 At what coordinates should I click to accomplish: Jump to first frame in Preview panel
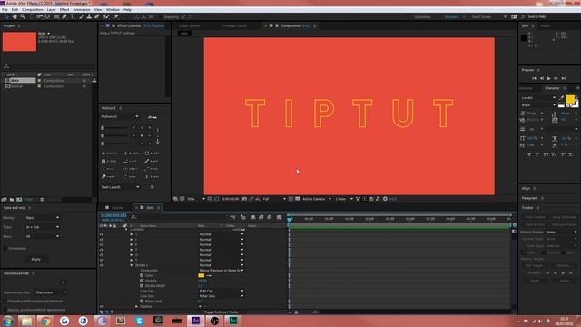[534, 79]
